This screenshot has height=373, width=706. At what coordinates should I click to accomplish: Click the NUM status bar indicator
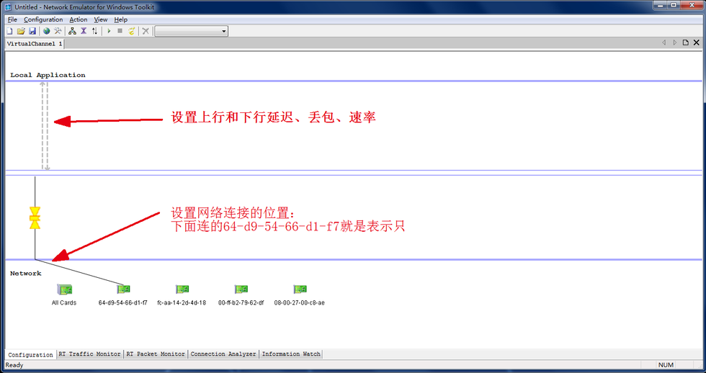tap(666, 365)
